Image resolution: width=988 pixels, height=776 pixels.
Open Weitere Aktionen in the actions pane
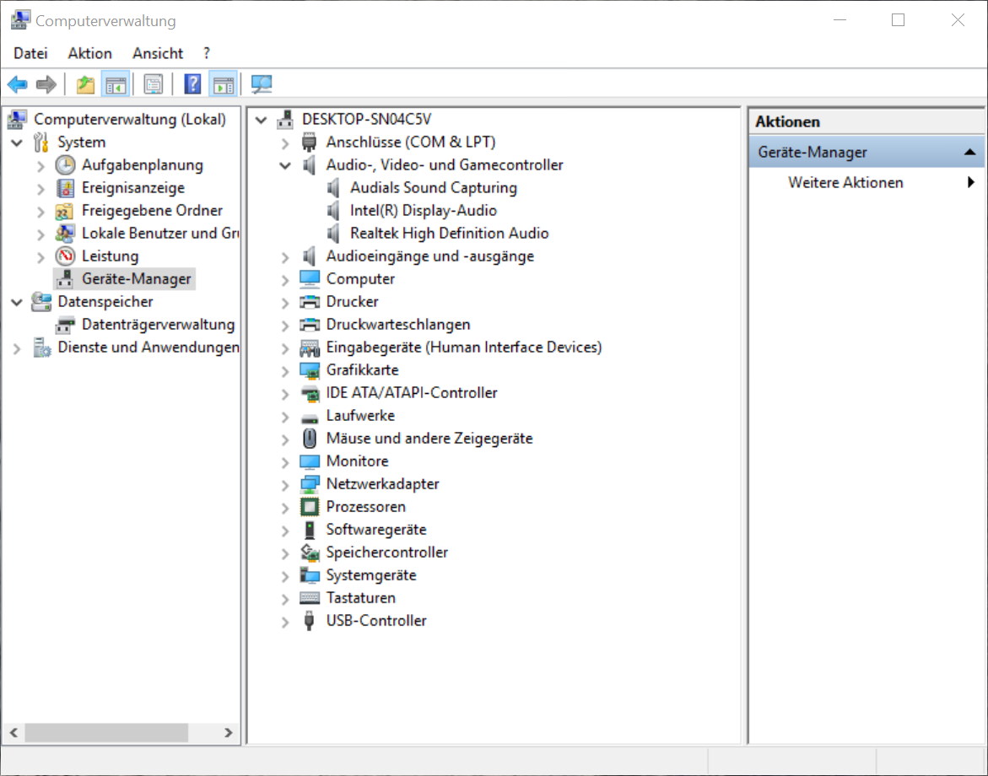tap(845, 183)
